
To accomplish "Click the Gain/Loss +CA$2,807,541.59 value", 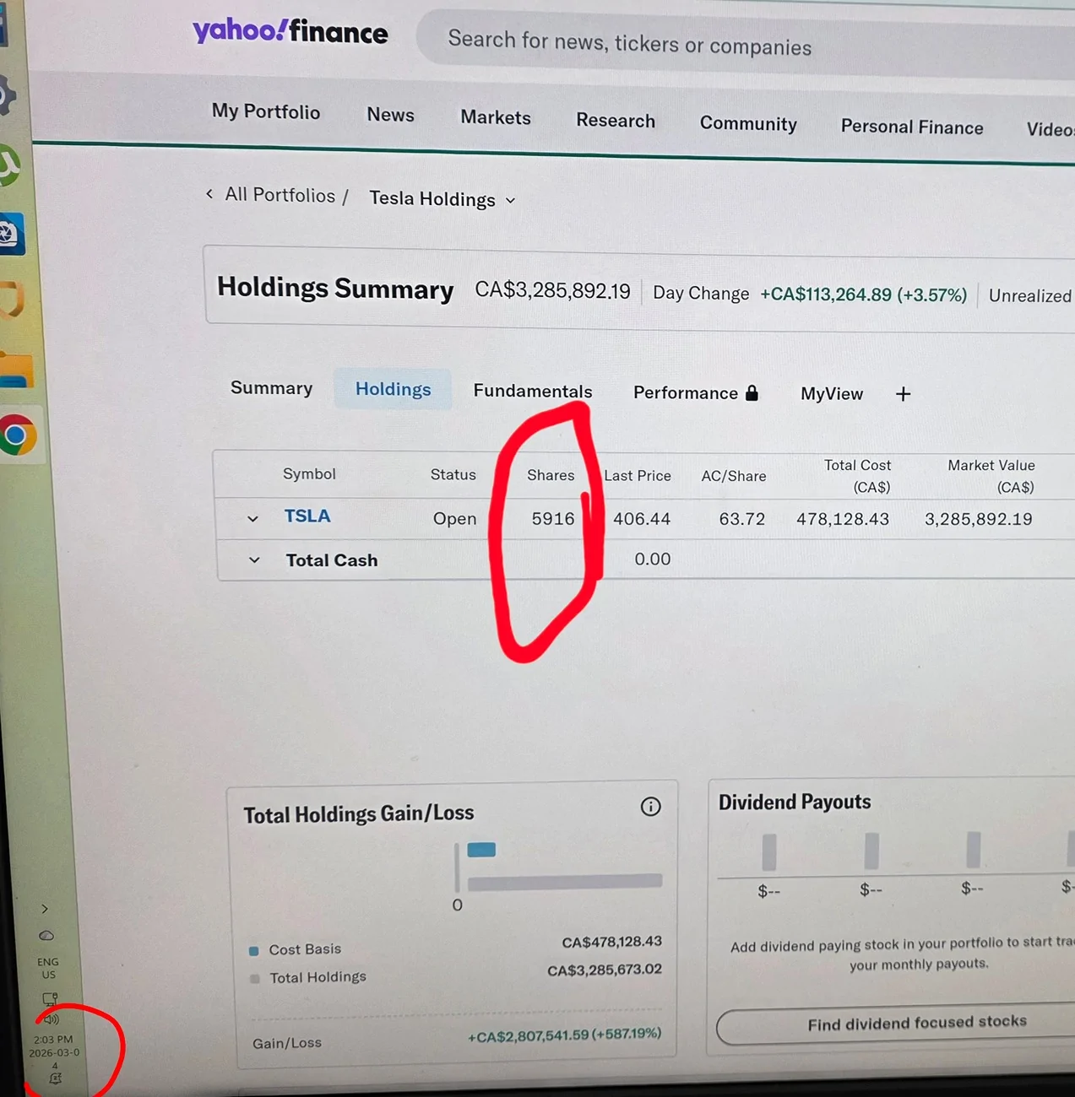I will 565,1035.
